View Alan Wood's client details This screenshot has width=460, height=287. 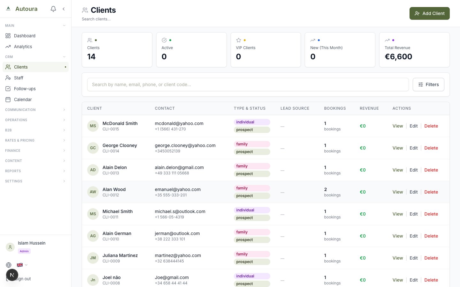(x=398, y=192)
